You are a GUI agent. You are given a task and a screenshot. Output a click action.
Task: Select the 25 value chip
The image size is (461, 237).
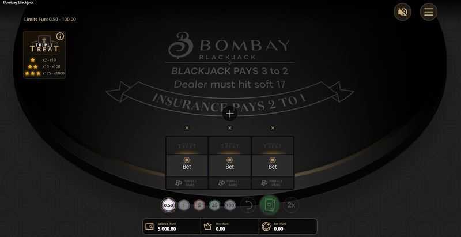[214, 205]
